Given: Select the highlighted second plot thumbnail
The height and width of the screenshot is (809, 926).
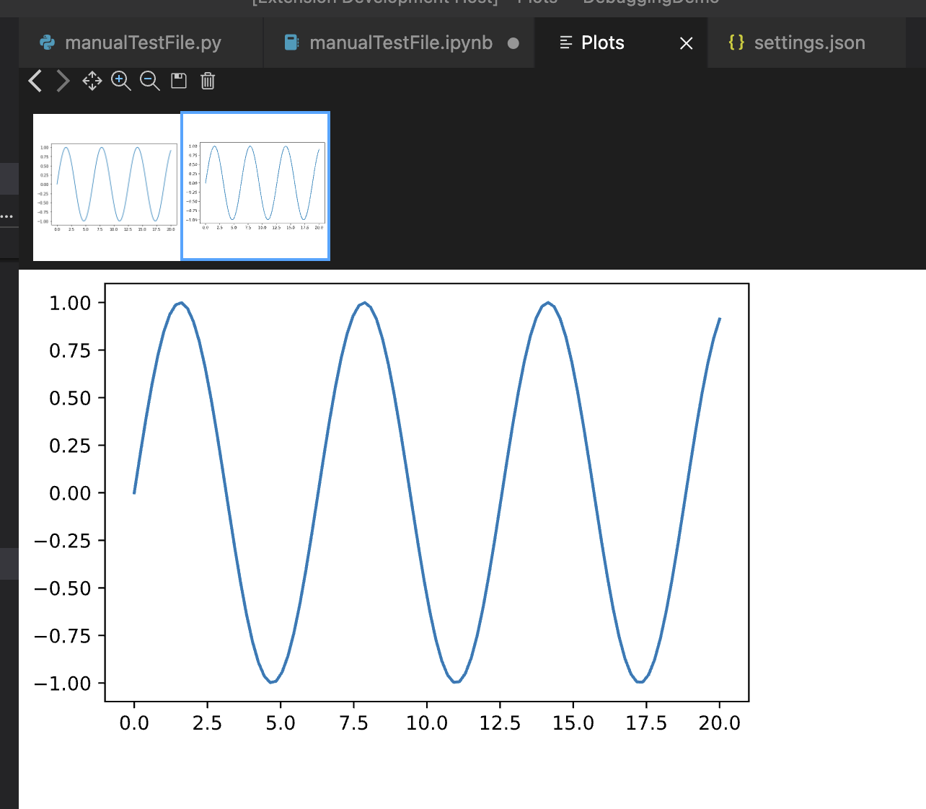Looking at the screenshot, I should coord(255,185).
